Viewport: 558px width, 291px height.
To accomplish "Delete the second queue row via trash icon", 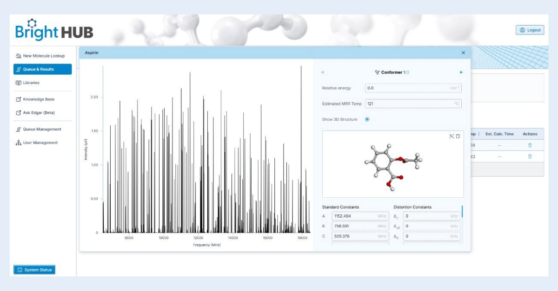I will [530, 156].
